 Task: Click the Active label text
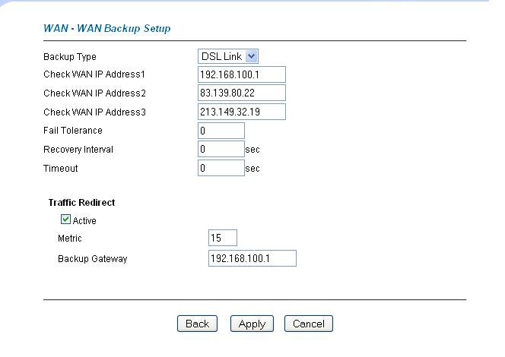pyautogui.click(x=84, y=221)
